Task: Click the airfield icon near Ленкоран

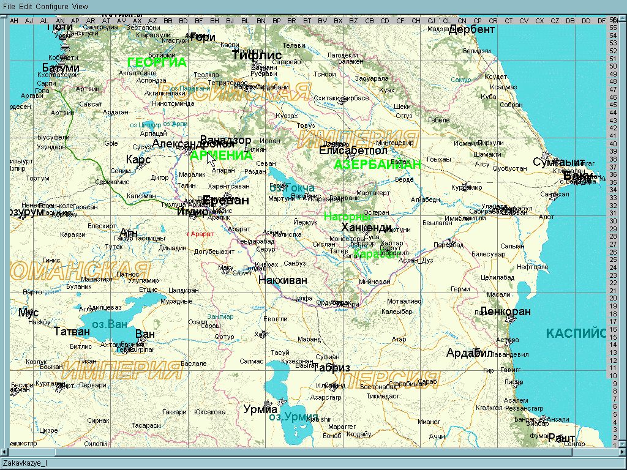Action: click(x=510, y=319)
